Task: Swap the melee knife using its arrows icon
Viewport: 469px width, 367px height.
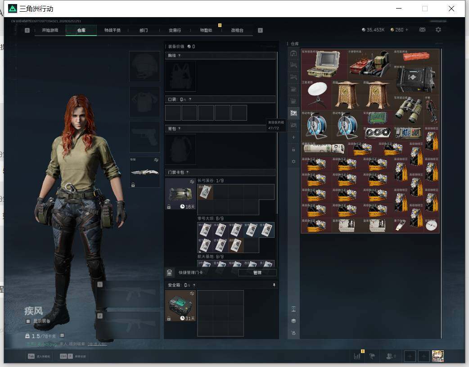Action: click(156, 160)
